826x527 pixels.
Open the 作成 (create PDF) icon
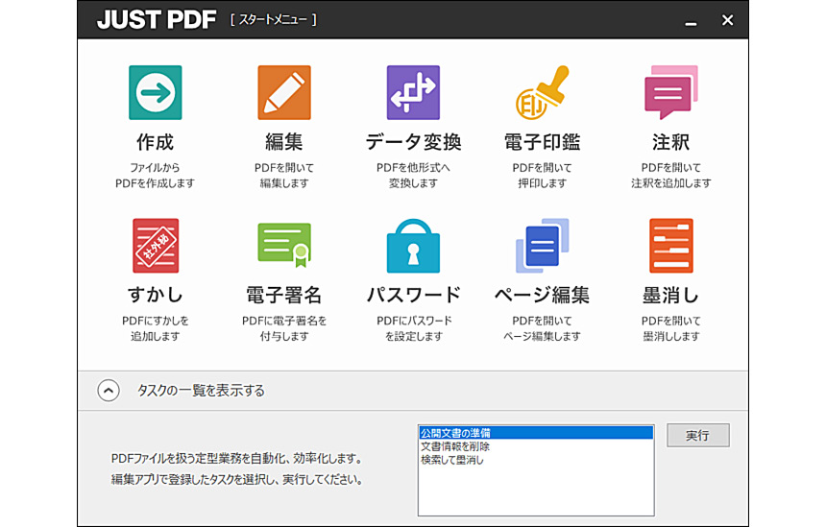click(156, 93)
